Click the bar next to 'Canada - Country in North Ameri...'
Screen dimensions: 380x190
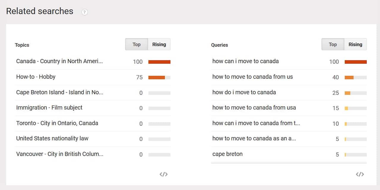[x=159, y=62]
